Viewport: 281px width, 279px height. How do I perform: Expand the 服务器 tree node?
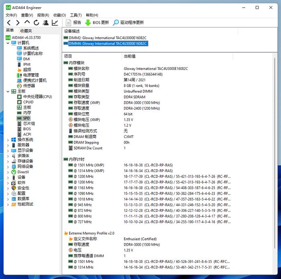pos(8,146)
